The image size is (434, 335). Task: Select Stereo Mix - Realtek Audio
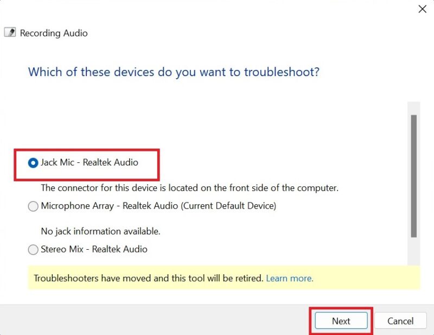33,249
